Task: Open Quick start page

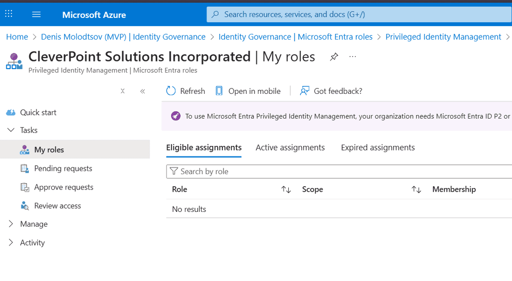Action: [x=38, y=112]
